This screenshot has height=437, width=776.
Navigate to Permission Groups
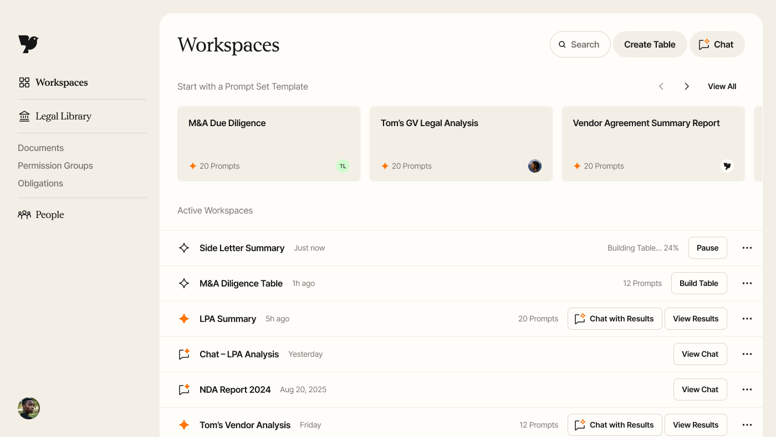click(x=55, y=165)
